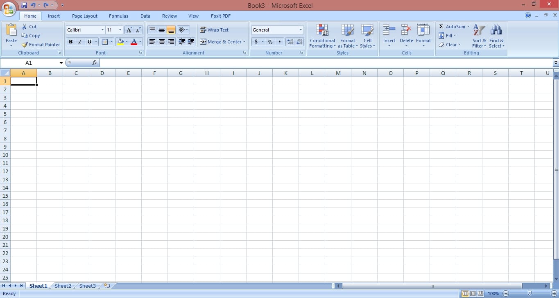Open Find & Select options
Viewport: 559px width, 298px height.
click(x=496, y=36)
